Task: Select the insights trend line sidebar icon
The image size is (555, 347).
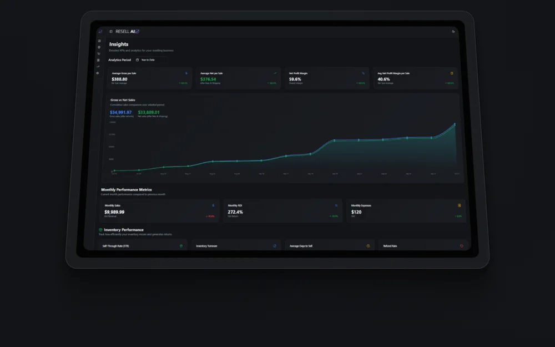Action: tap(98, 67)
